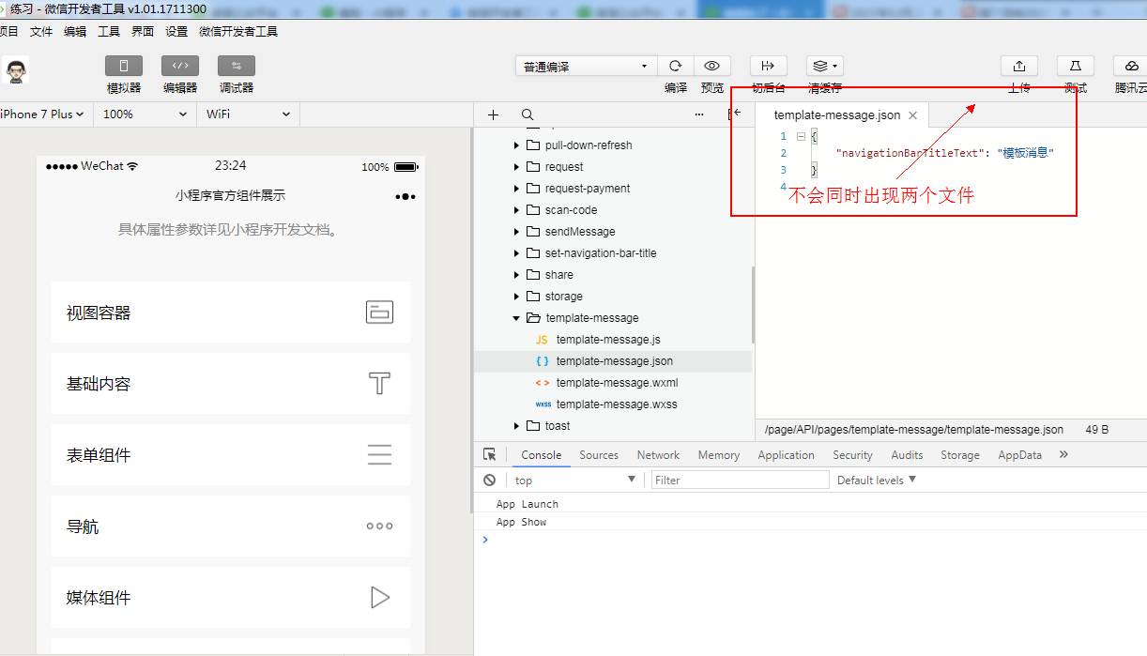Open the 设置 menu
This screenshot has height=656, width=1147.
(176, 31)
